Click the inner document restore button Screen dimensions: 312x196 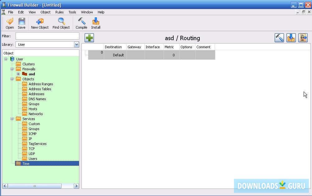coord(303,12)
